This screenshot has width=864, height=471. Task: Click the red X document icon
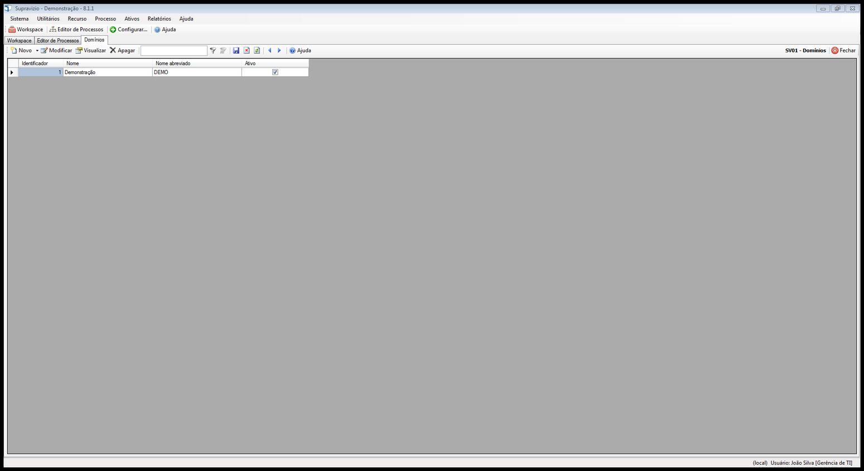247,51
